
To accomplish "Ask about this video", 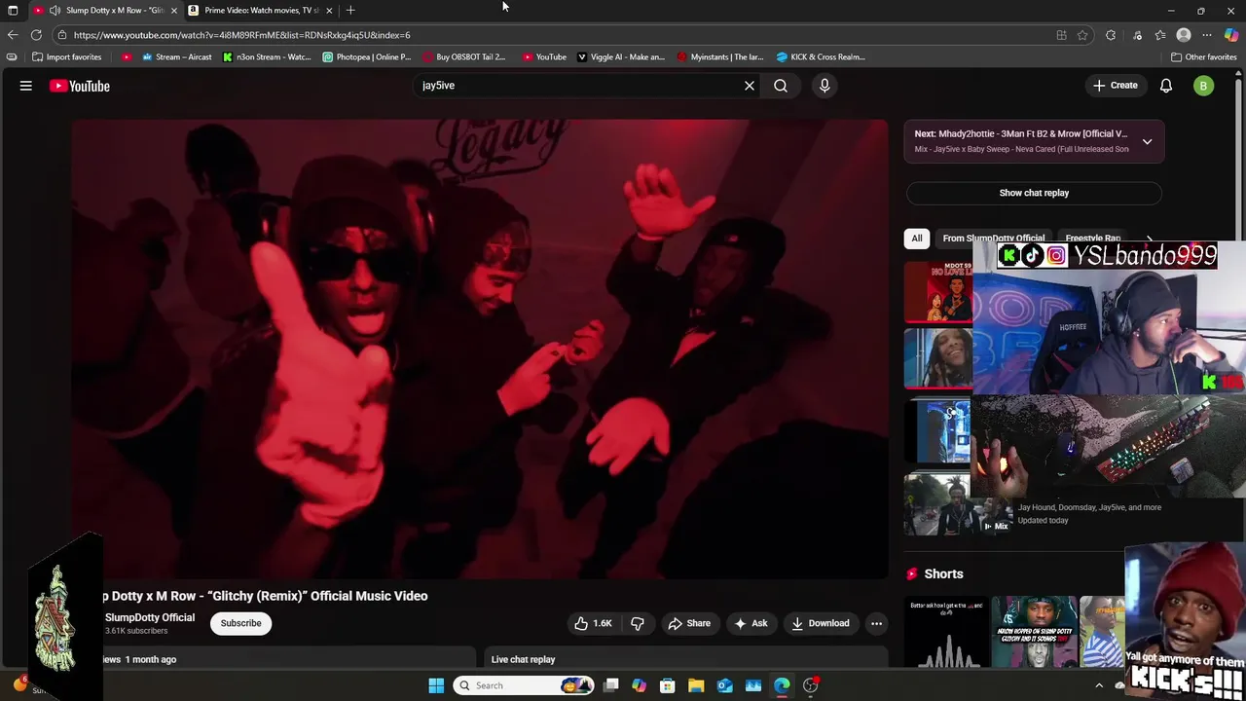I will [x=751, y=623].
